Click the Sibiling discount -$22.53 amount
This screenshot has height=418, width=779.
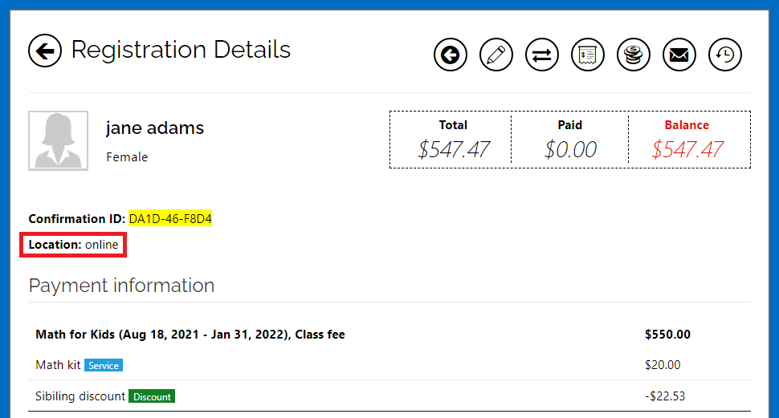(665, 396)
